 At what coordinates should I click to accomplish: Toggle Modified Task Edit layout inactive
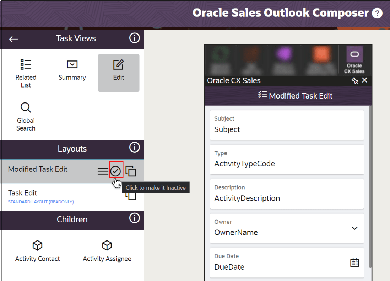point(116,171)
